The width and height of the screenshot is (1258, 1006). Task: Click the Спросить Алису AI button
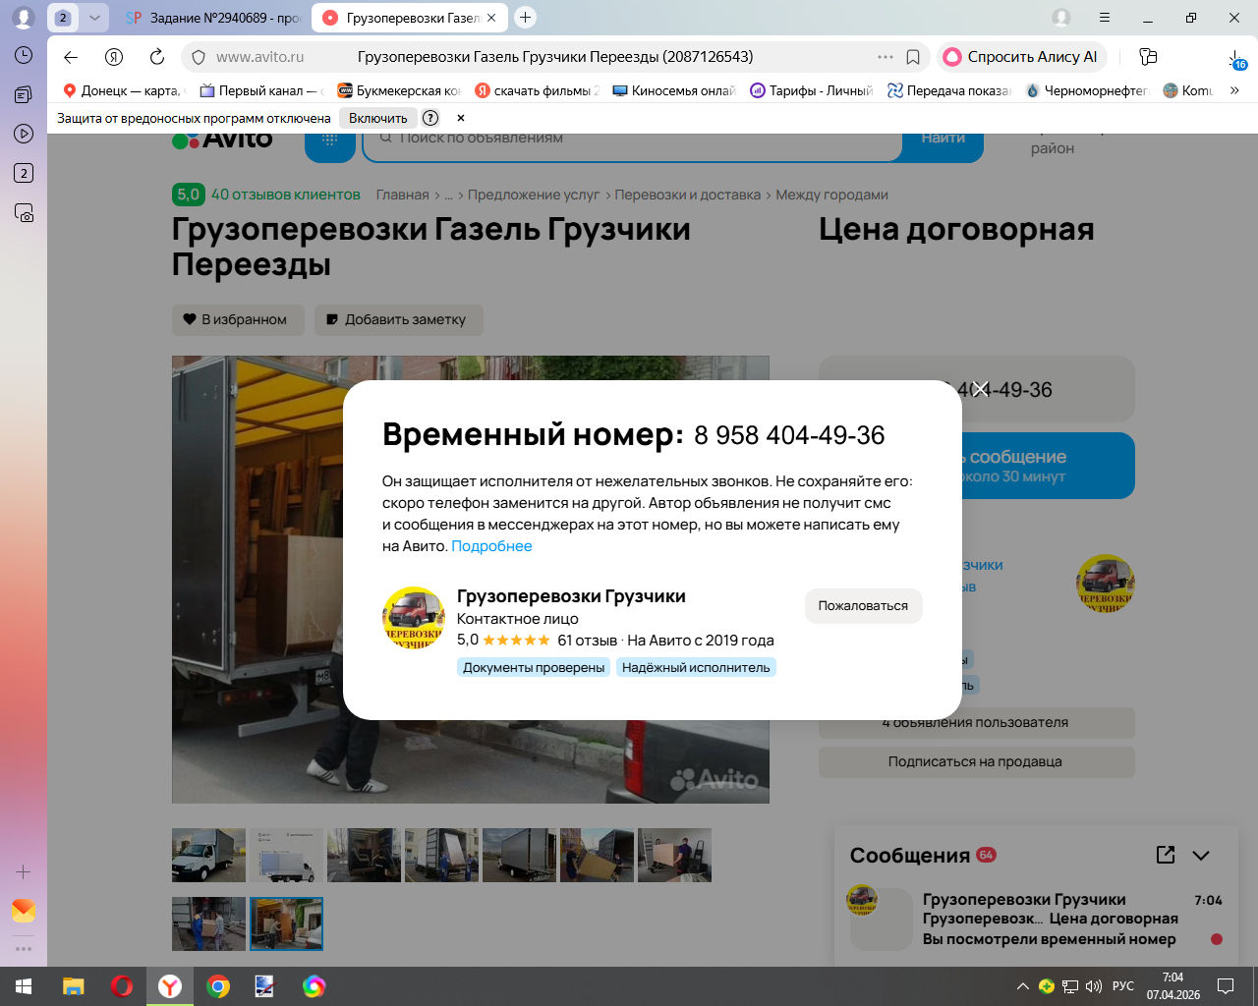[x=1022, y=57]
